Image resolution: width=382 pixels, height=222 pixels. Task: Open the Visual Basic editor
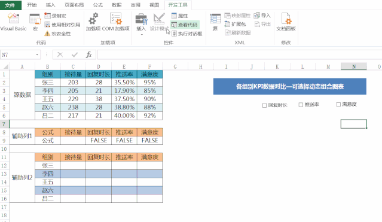point(13,22)
